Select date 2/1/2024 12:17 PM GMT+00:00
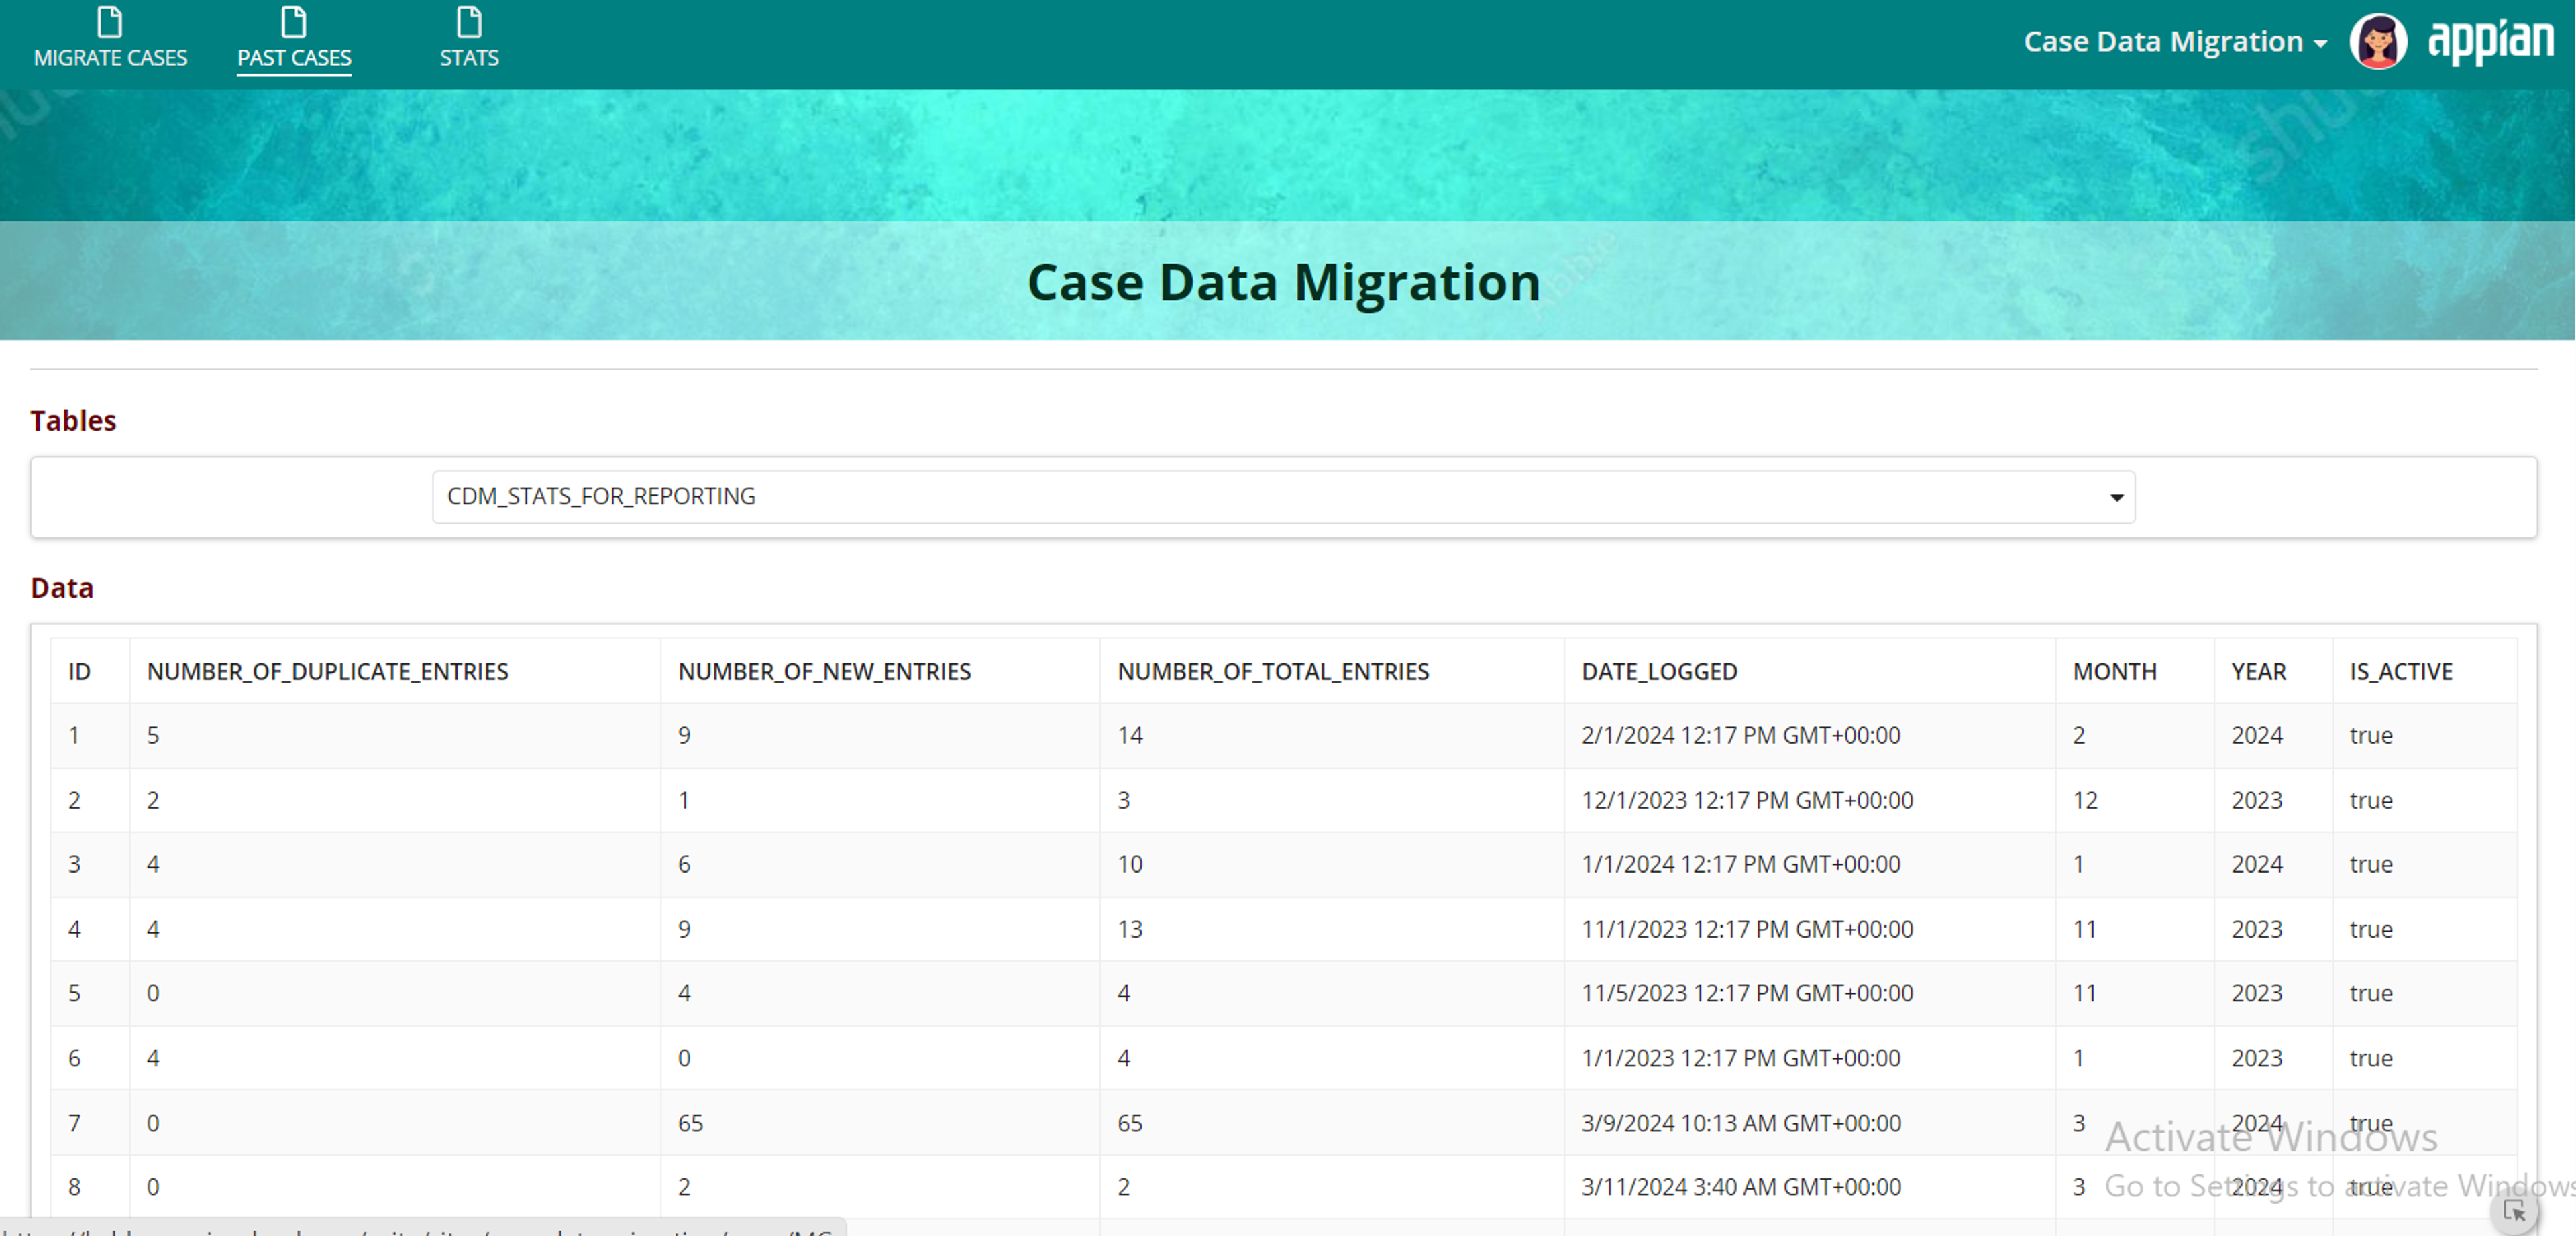2576x1236 pixels. point(1740,736)
